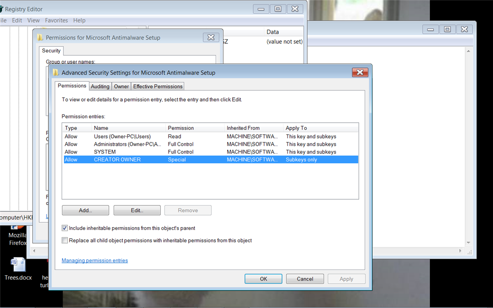
Task: Click the scroll left arrow in background window
Action: pyautogui.click(x=34, y=251)
